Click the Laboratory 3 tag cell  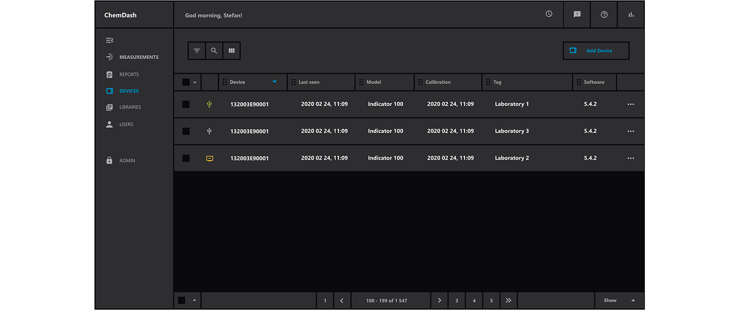click(512, 131)
